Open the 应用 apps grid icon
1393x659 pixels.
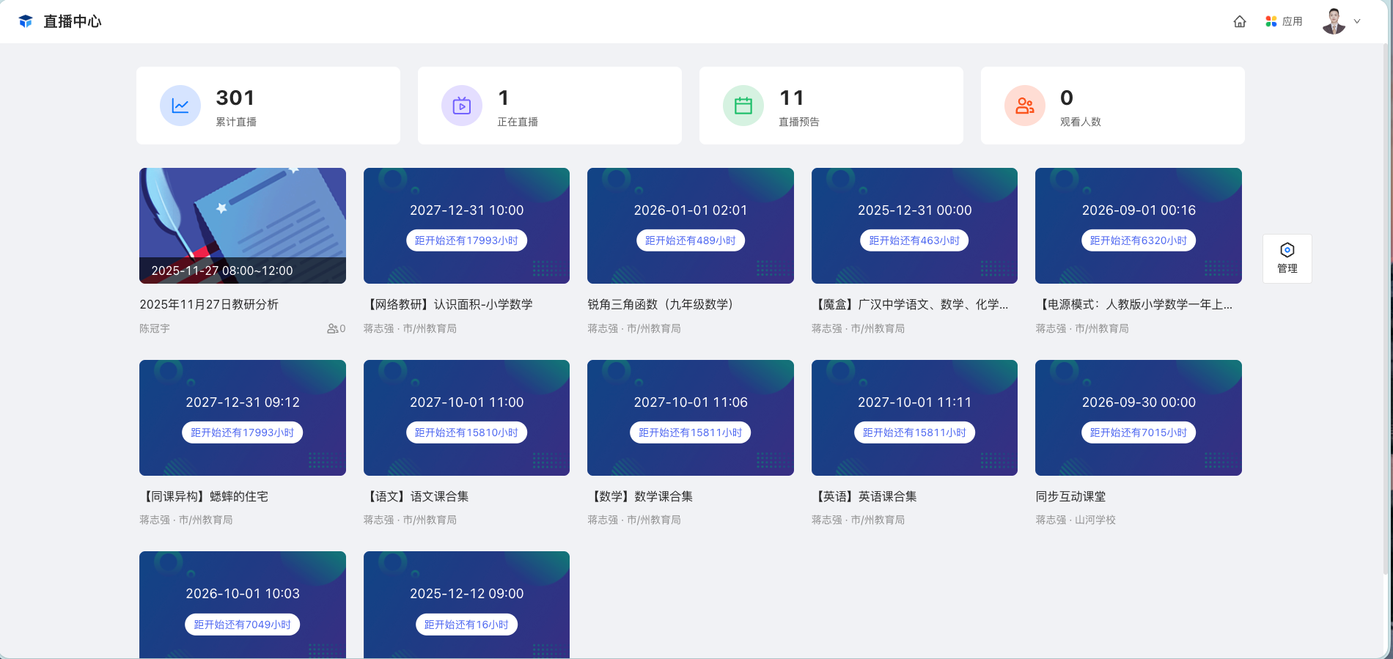click(x=1271, y=22)
